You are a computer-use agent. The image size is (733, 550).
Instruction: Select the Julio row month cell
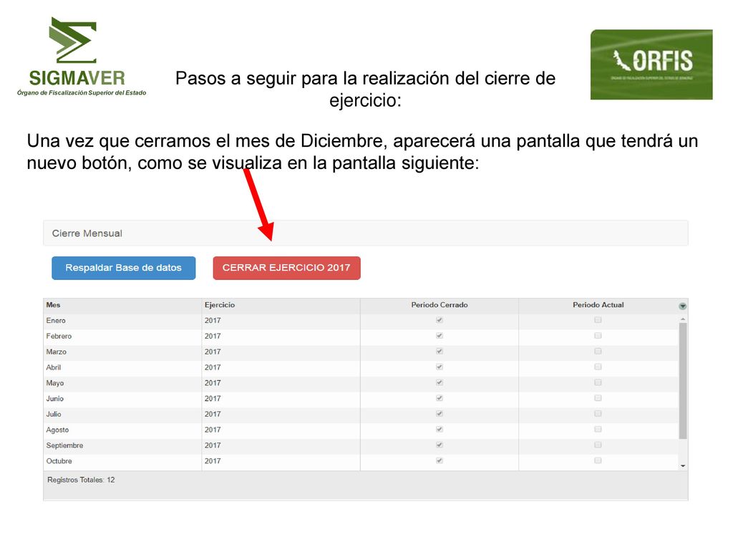coord(122,414)
